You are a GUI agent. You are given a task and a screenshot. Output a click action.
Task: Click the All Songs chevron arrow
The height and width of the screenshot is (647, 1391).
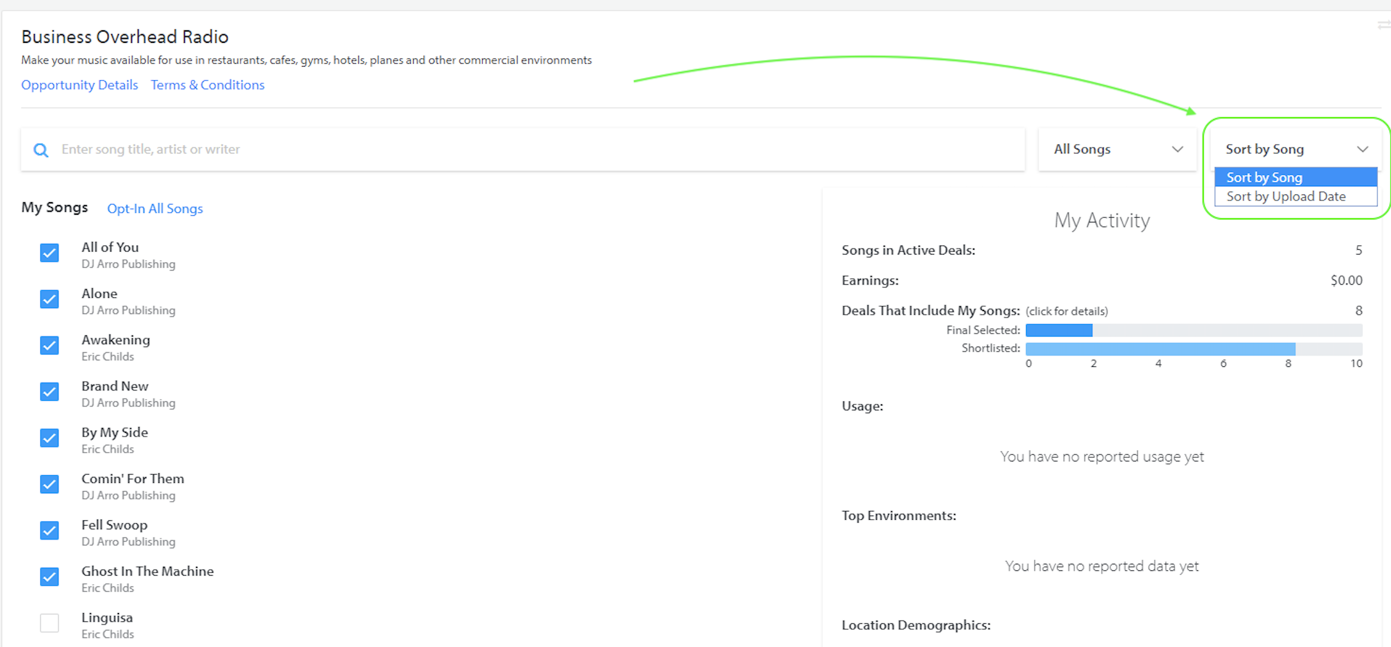click(x=1177, y=149)
